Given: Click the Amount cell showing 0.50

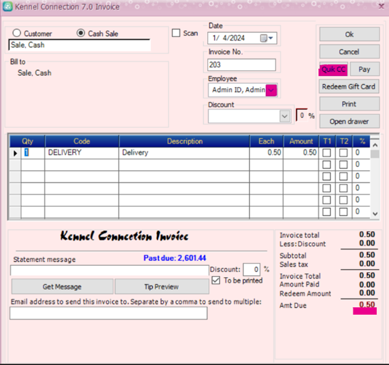Looking at the screenshot, I should 301,153.
